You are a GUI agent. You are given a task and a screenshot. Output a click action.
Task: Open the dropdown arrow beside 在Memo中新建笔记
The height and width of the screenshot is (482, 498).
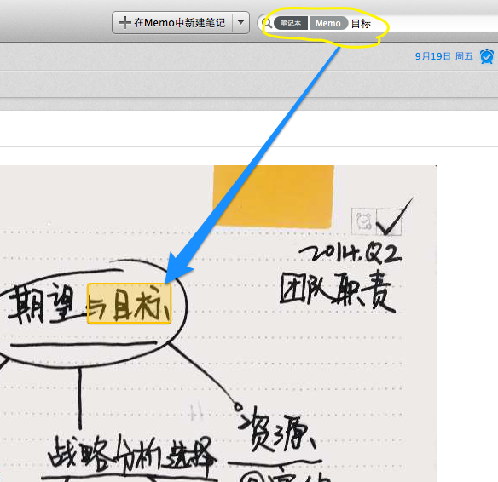240,22
